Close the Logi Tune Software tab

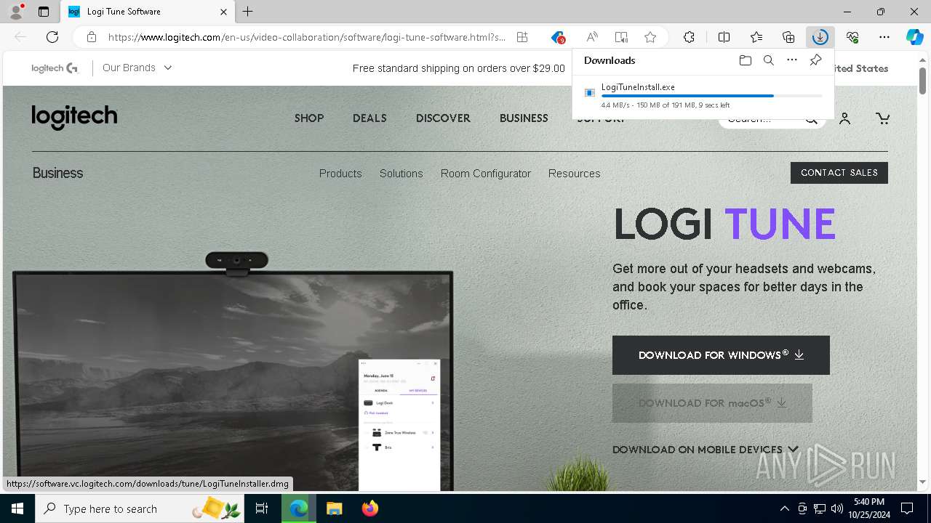pos(223,12)
